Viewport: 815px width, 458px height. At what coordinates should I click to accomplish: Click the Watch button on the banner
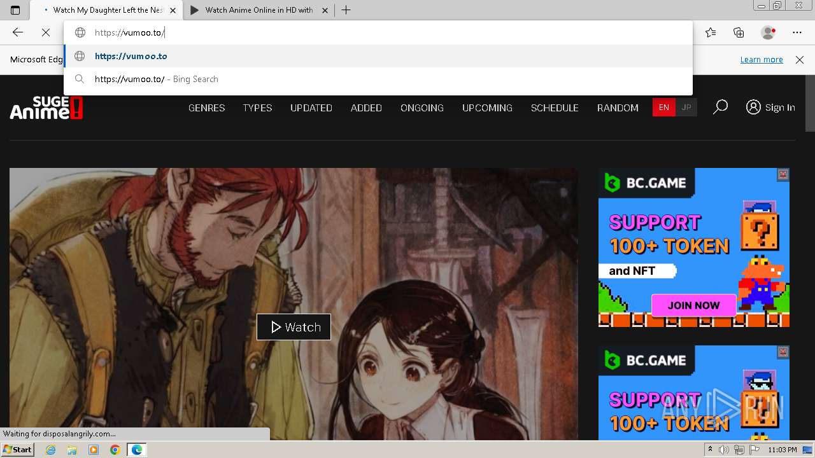click(x=294, y=327)
